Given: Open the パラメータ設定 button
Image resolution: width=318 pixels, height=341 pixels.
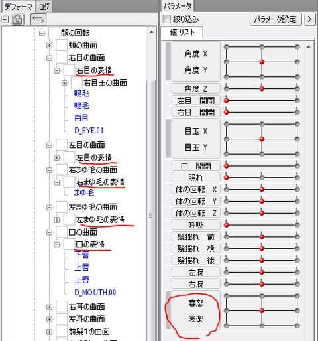Looking at the screenshot, I should pos(276,19).
